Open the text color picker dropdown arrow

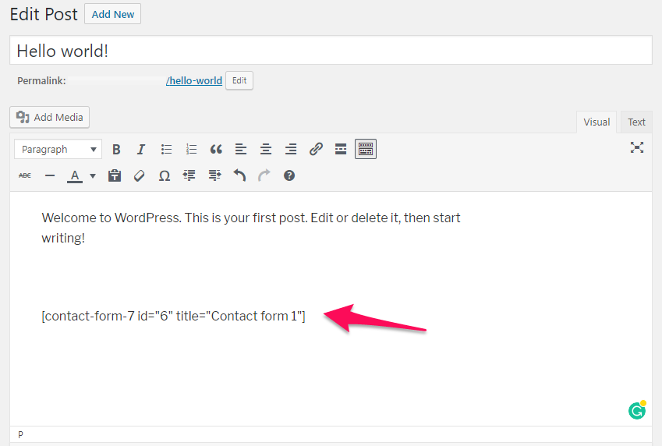93,175
